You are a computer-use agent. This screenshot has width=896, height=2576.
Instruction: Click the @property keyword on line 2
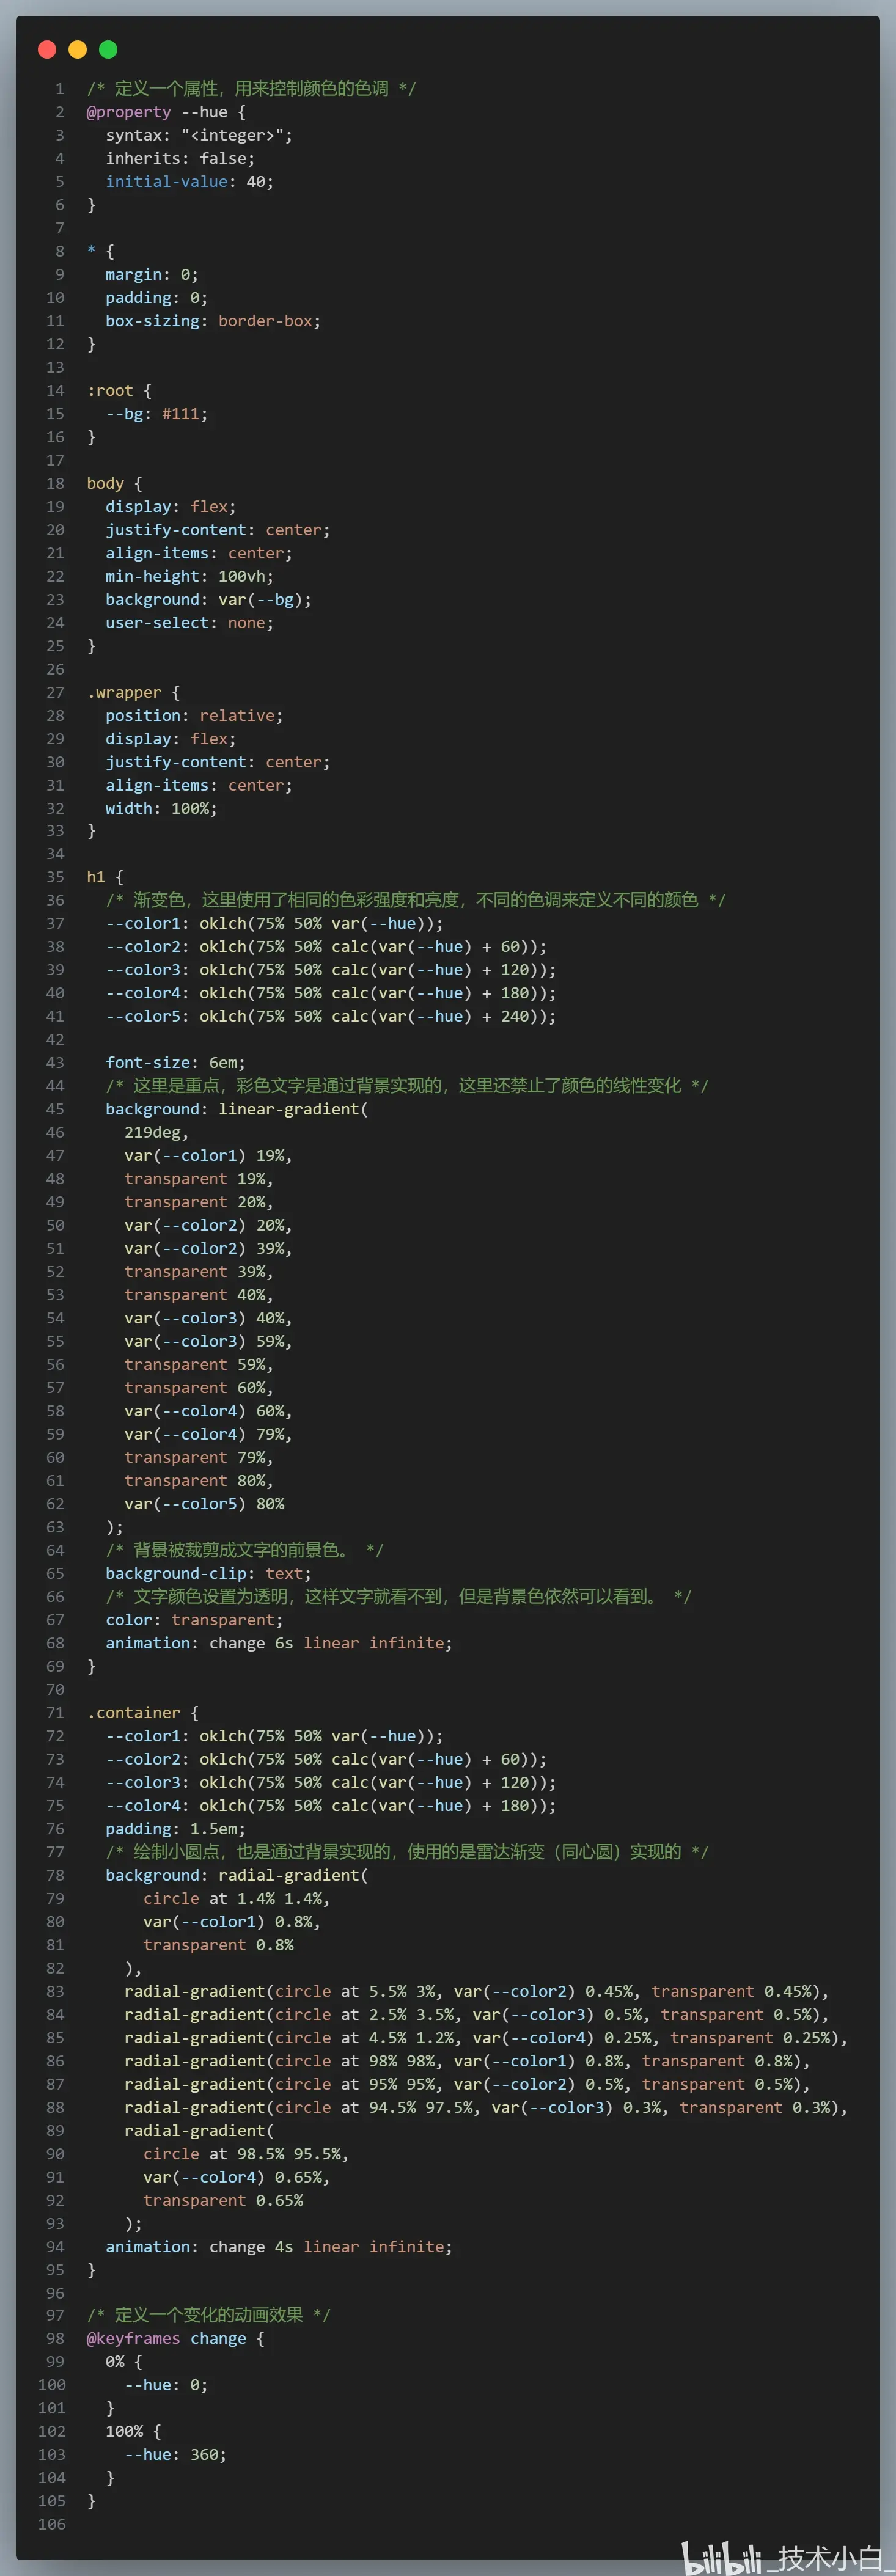pos(128,112)
